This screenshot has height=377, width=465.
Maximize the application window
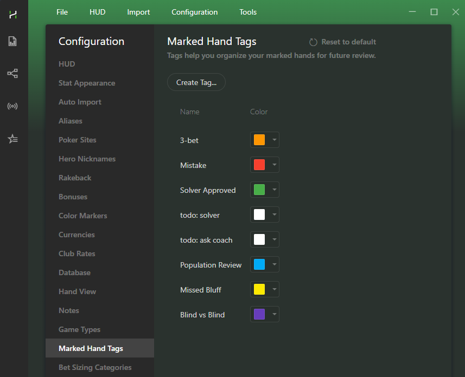pyautogui.click(x=434, y=12)
